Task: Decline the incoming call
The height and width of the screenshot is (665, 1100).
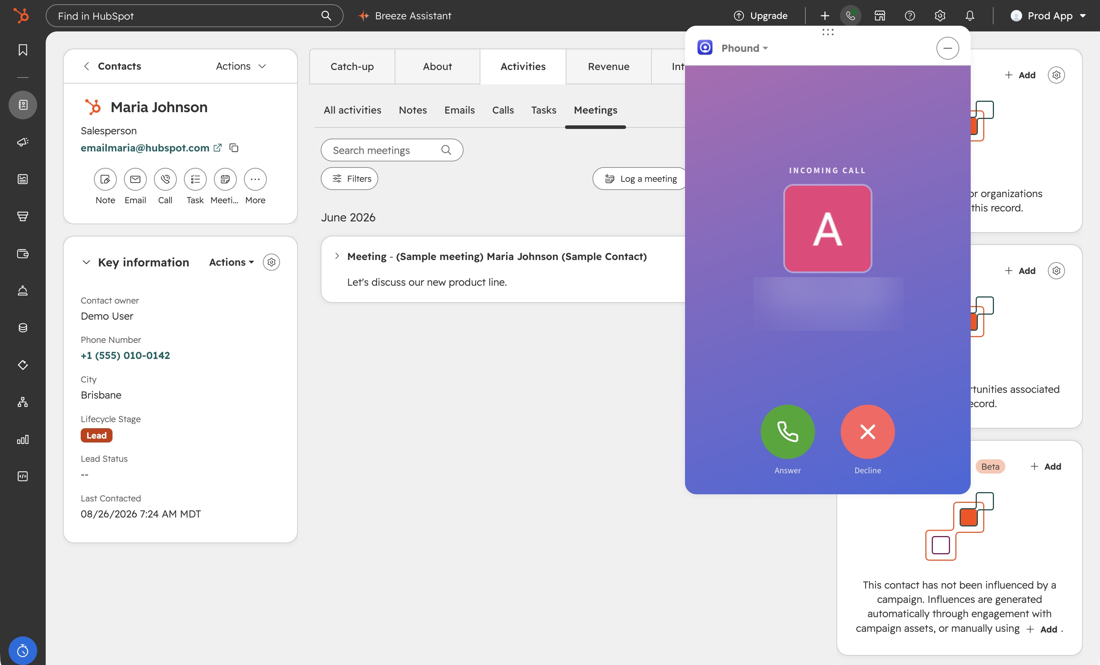Action: pyautogui.click(x=867, y=431)
